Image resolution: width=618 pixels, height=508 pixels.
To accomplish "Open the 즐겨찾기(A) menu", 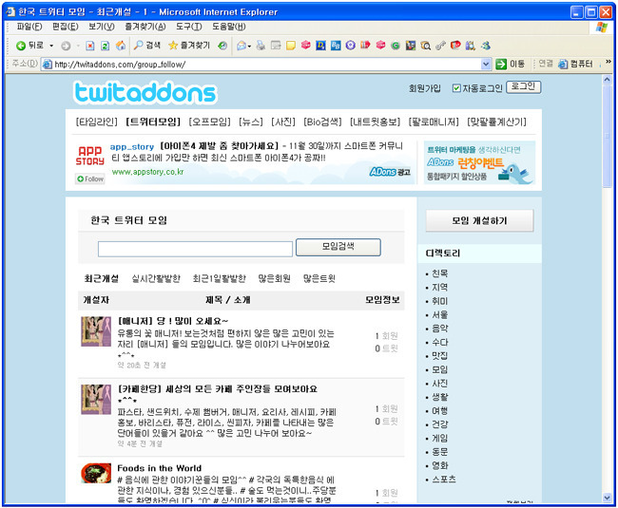I will click(145, 27).
